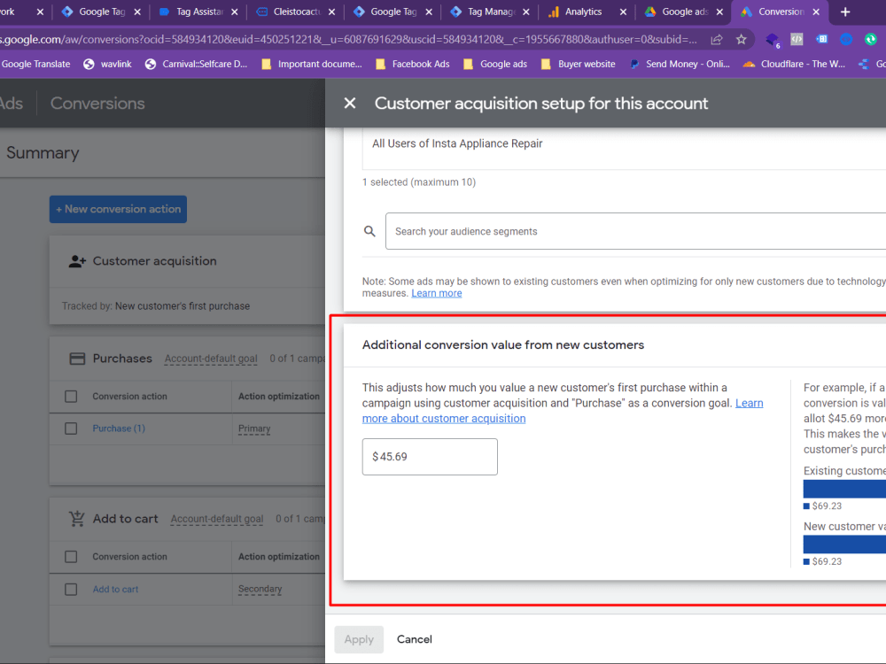Open the Purchase (1) conversion action link
The width and height of the screenshot is (886, 664).
(119, 429)
